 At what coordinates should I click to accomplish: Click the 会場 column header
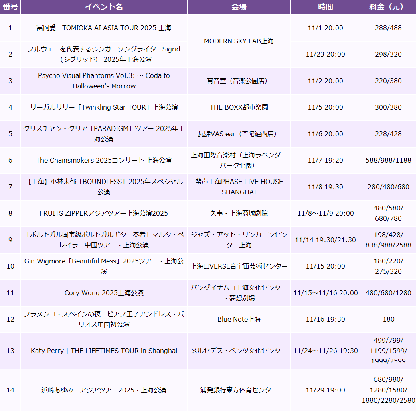239,7
